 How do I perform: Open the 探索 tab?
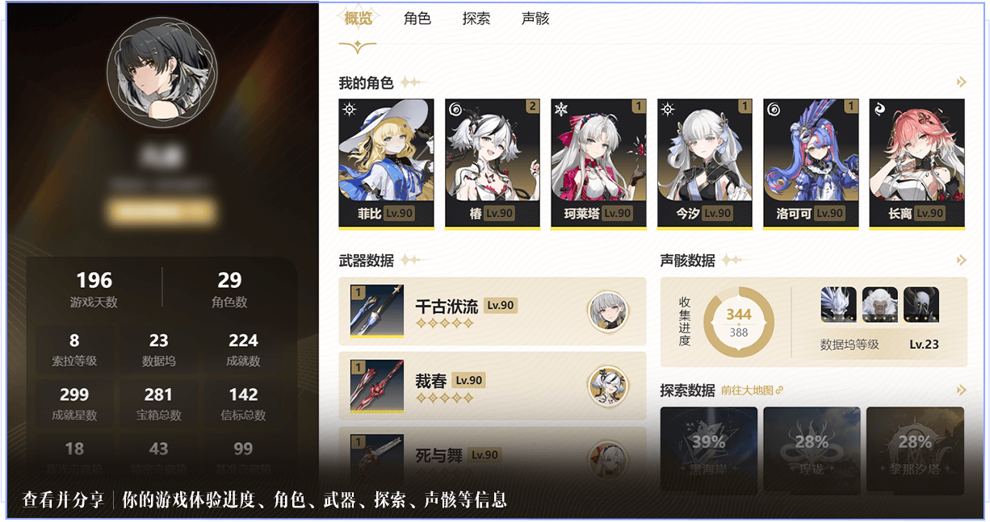click(x=476, y=19)
